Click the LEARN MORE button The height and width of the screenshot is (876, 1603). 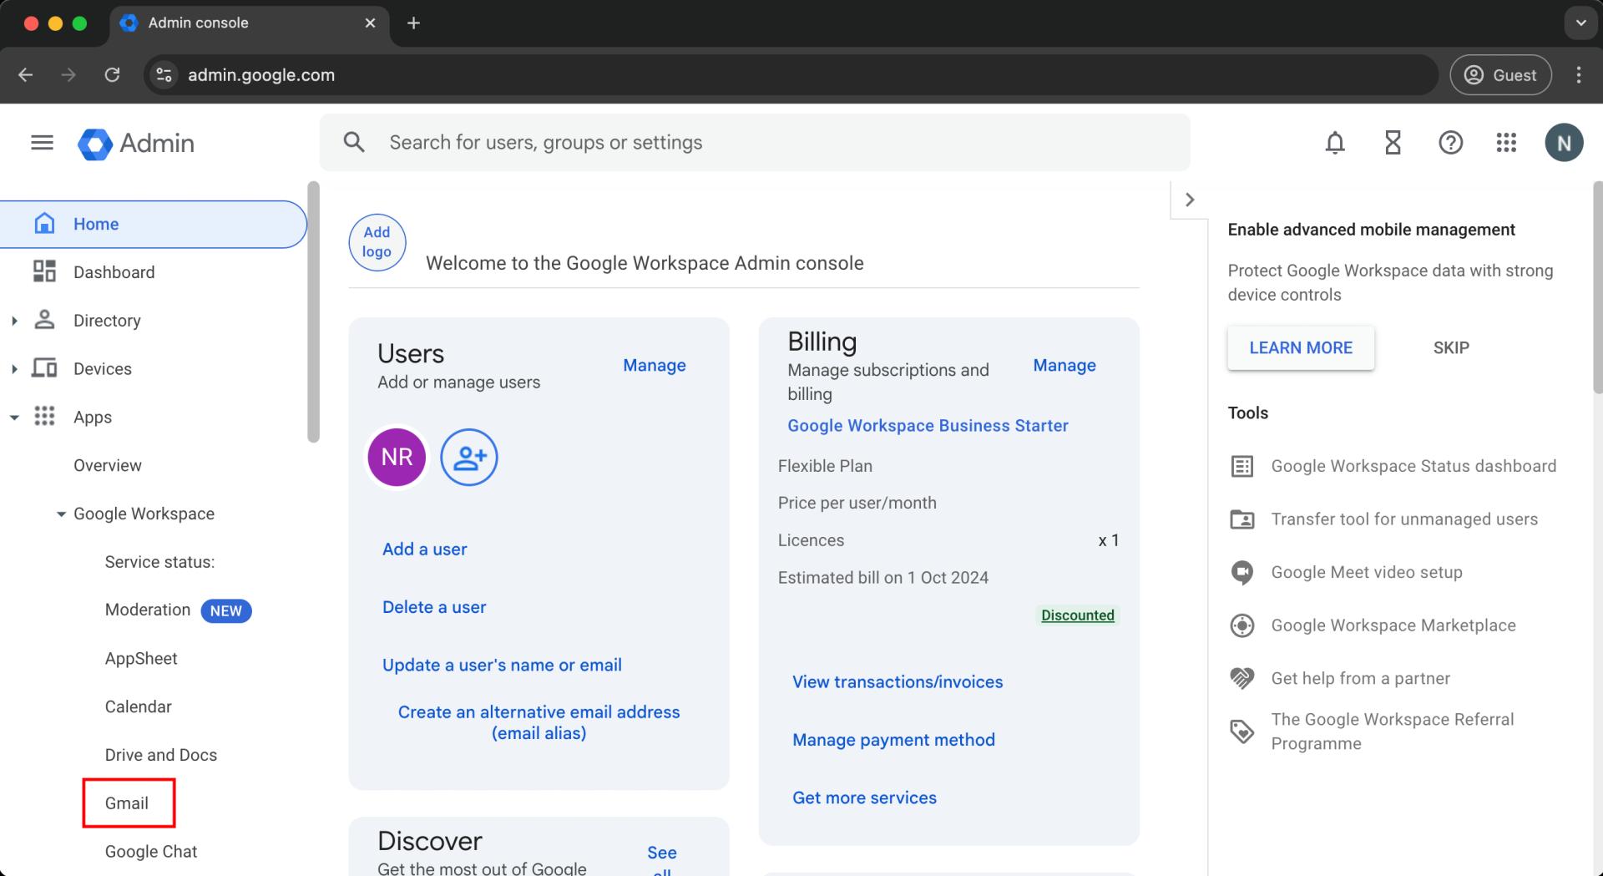1301,347
